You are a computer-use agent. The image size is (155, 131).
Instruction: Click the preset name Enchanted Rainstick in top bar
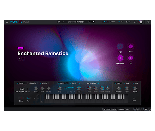pyautogui.click(x=76, y=22)
